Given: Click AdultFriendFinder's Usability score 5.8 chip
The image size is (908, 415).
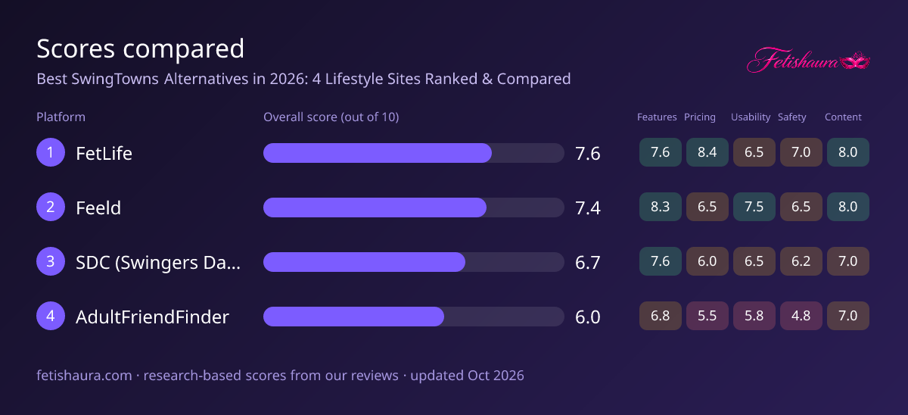Looking at the screenshot, I should (754, 316).
